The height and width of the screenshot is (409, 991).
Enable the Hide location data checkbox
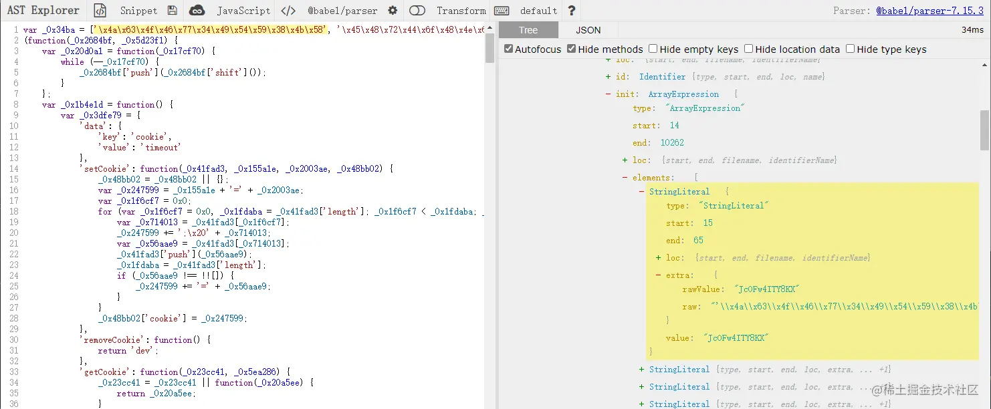point(749,49)
